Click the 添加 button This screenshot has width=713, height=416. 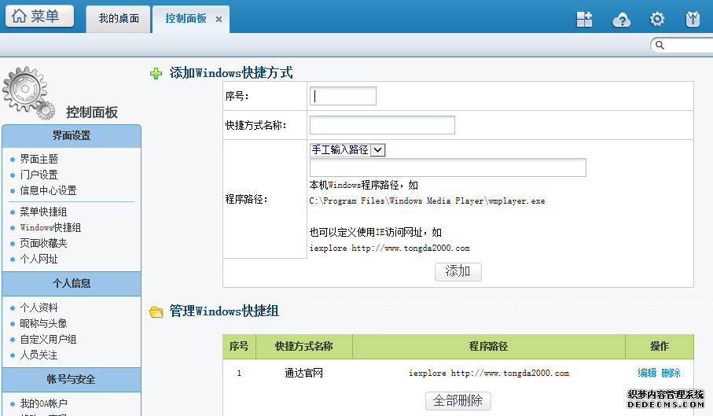[458, 271]
